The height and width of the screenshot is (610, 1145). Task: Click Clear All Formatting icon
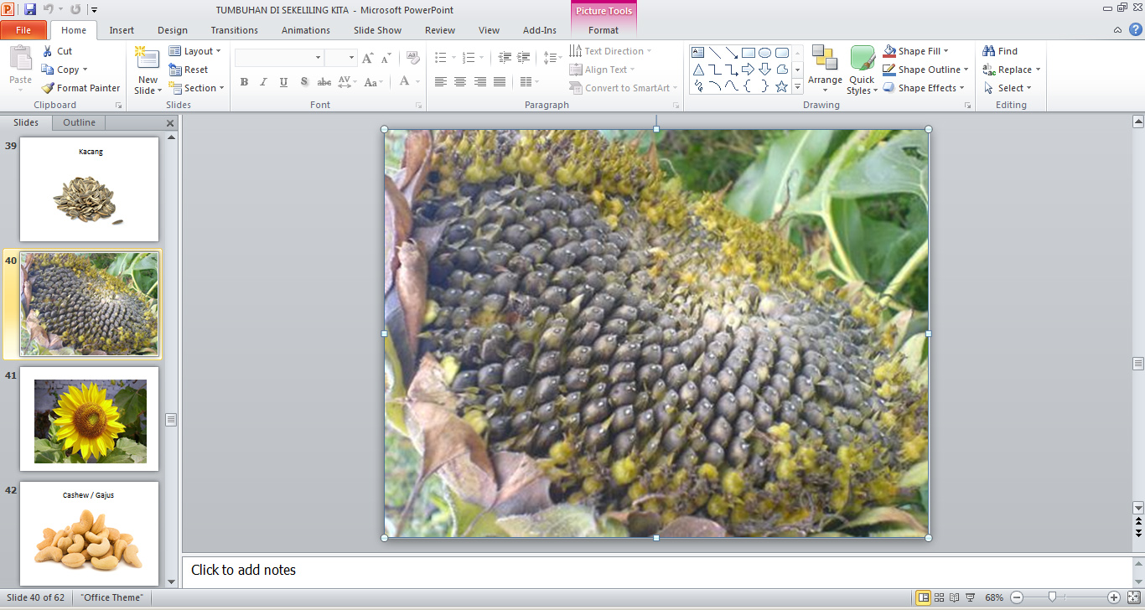pos(412,58)
